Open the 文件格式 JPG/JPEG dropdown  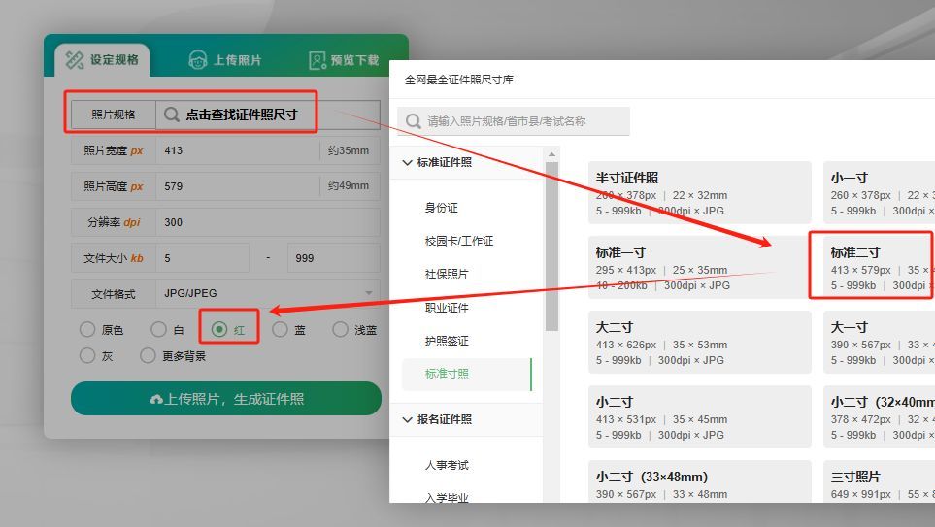tap(267, 293)
